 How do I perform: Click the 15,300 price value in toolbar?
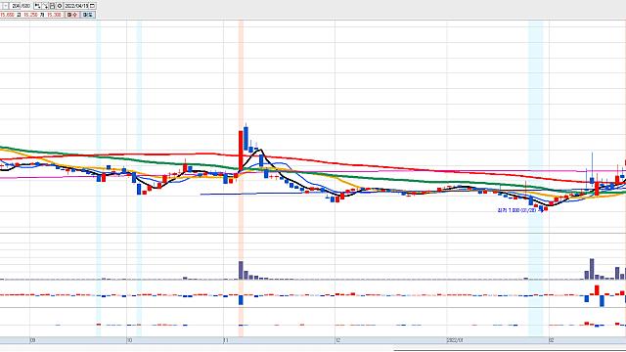54,15
